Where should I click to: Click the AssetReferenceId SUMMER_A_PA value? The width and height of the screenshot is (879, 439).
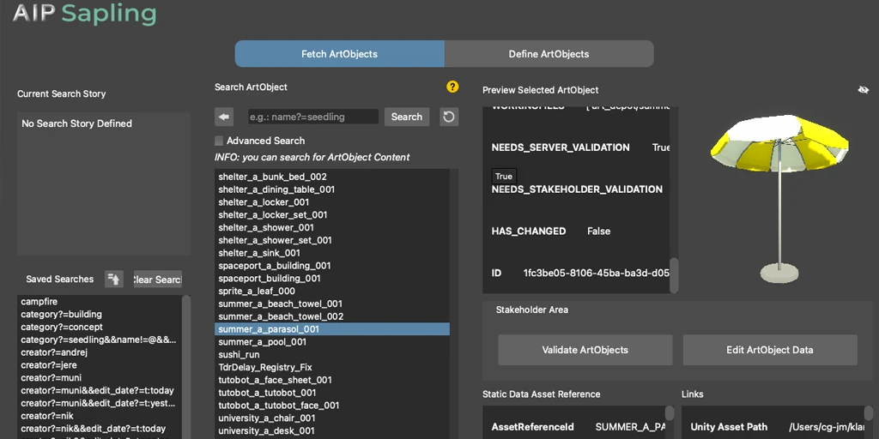pos(630,427)
